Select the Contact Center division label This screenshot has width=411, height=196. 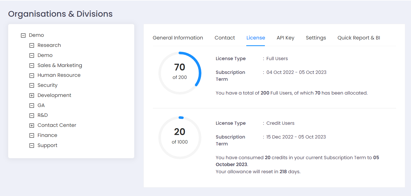tap(57, 125)
